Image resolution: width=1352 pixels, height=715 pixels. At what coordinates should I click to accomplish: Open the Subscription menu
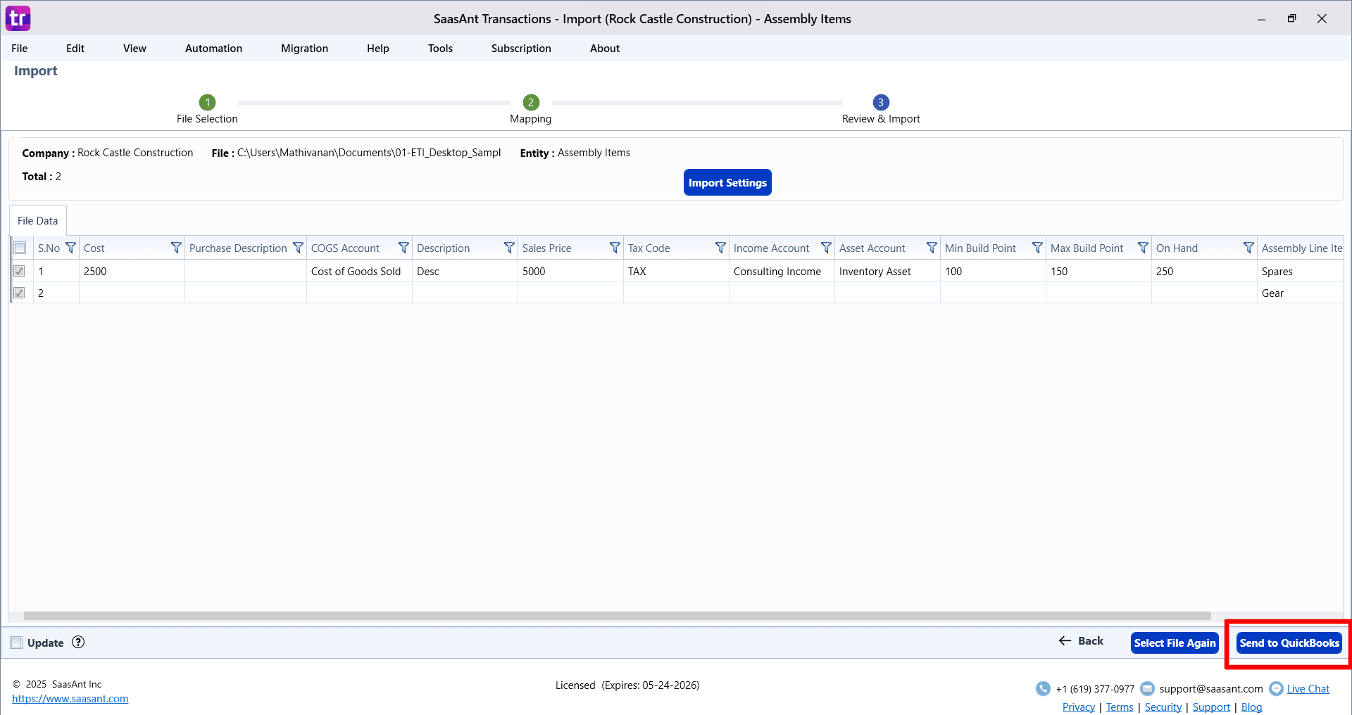click(521, 49)
